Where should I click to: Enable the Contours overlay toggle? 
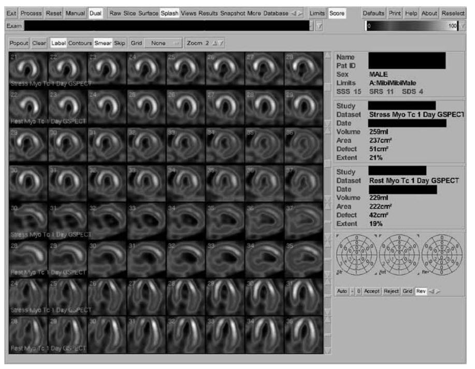80,43
